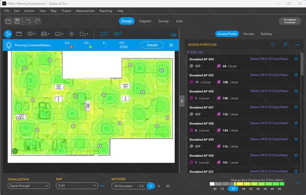Open legend more options dots
This screenshot has height=195, width=306.
(297, 183)
